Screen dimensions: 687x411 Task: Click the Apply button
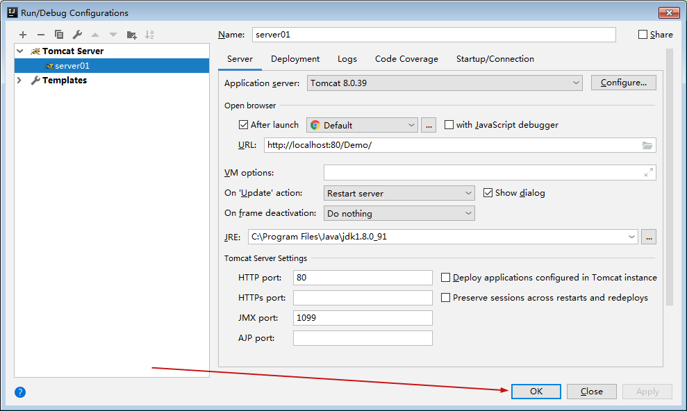pos(647,392)
